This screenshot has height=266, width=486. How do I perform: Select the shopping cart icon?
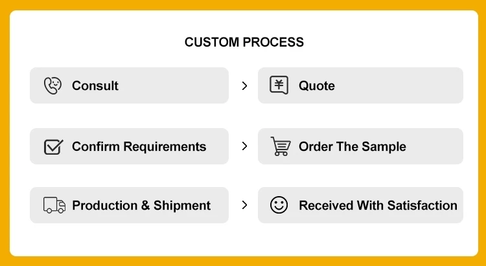(x=279, y=146)
